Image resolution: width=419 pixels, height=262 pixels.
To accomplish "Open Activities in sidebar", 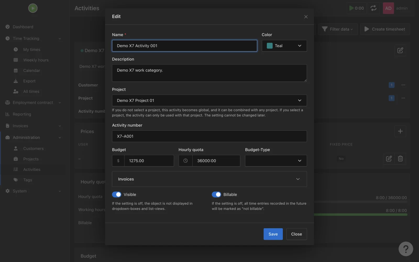I will 32,170.
